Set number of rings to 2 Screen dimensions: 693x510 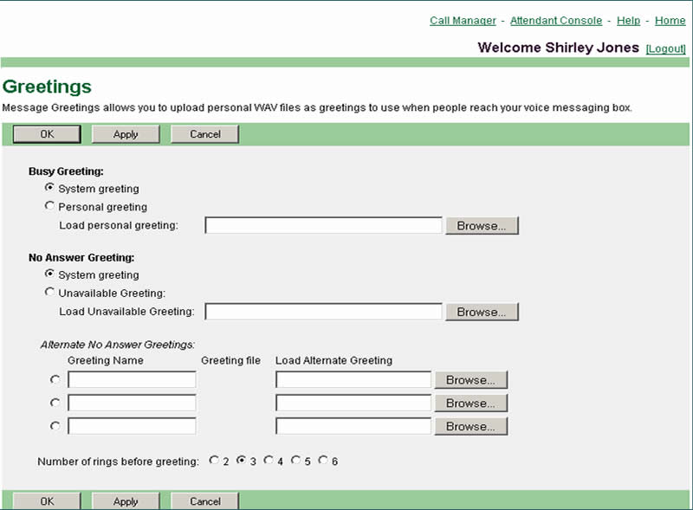(214, 461)
